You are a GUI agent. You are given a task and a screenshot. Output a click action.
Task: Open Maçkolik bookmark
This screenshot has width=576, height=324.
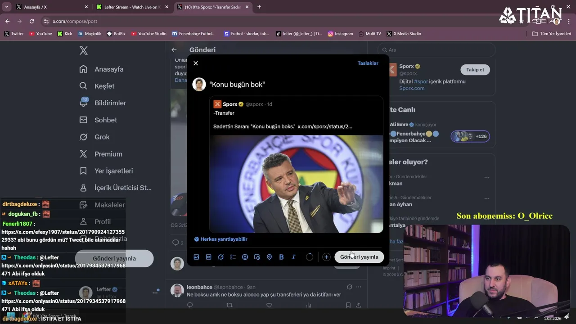[90, 34]
